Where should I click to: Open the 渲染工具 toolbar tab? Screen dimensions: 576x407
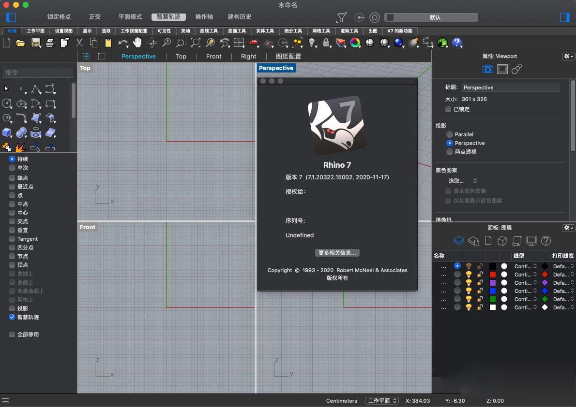(349, 31)
